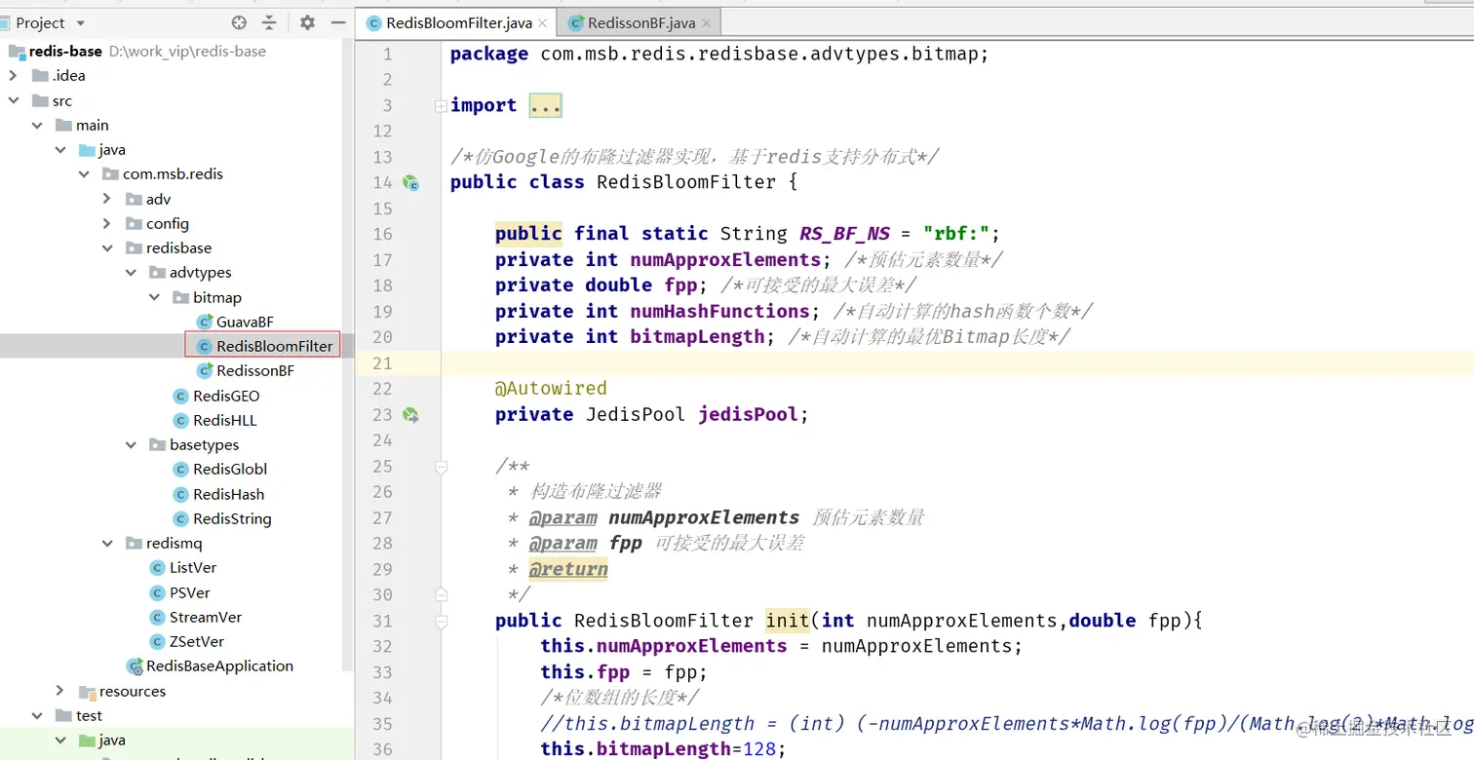Open RedisHash class
The image size is (1474, 760).
coord(229,494)
